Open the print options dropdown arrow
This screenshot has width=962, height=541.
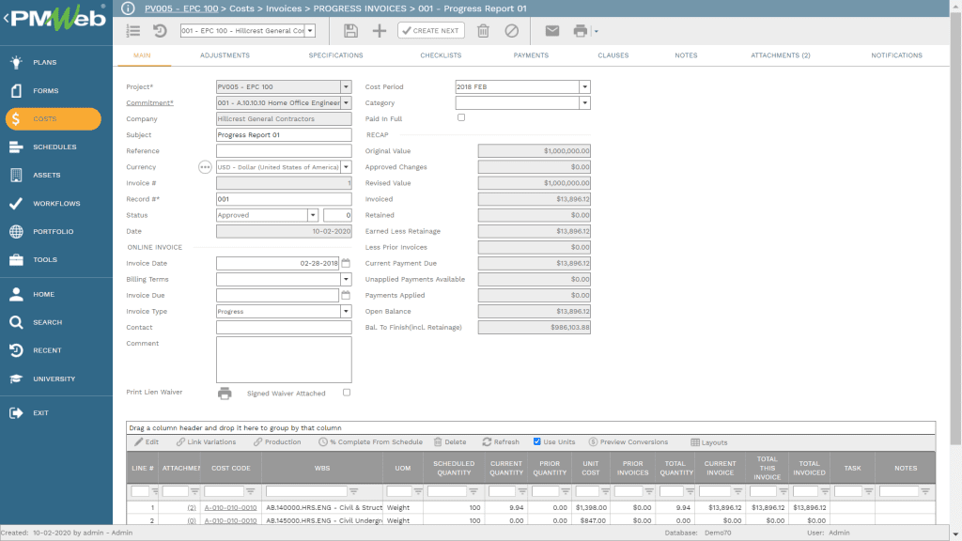tap(597, 31)
